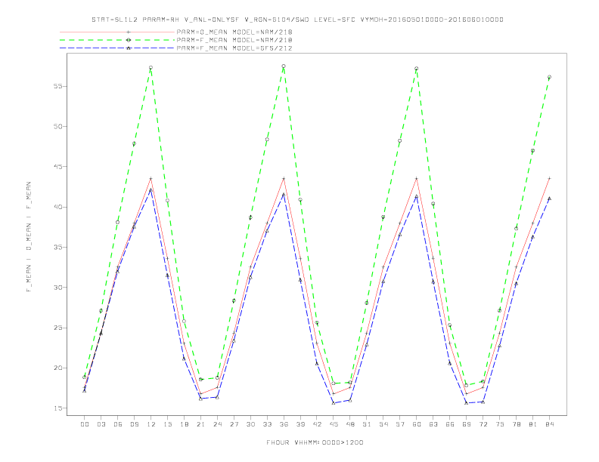Click the blue dashed legend line sample
Screen dimensions: 599x462
tap(117, 48)
